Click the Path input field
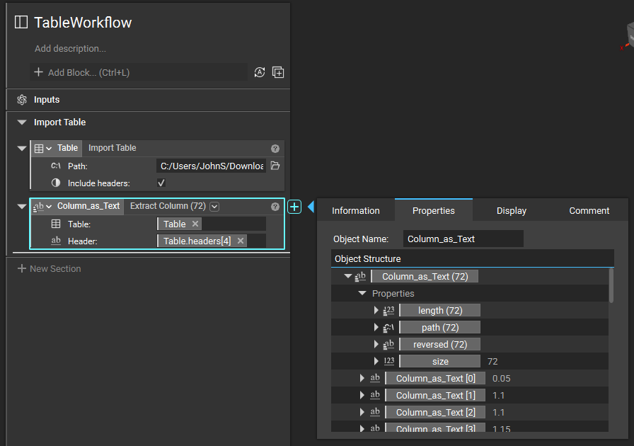Screen dimensions: 634x446 [x=212, y=166]
